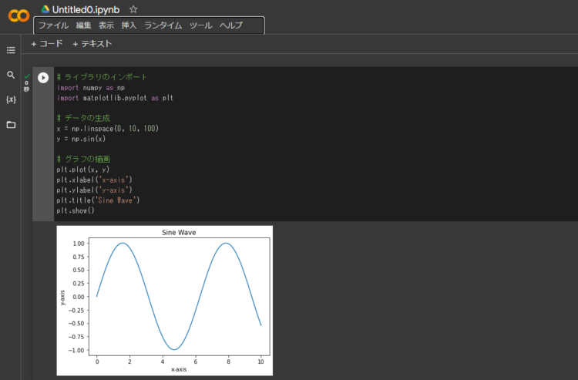578x380 pixels.
Task: Click the line x = np.linspace(0, 10, 100)
Action: click(108, 129)
